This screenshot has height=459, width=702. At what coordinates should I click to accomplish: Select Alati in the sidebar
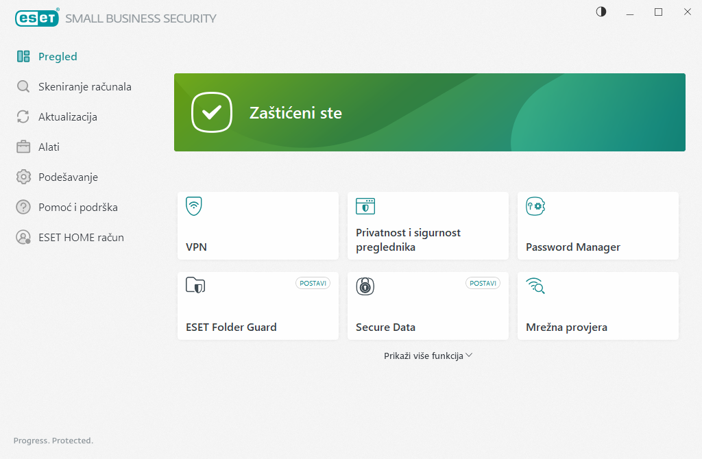[49, 147]
